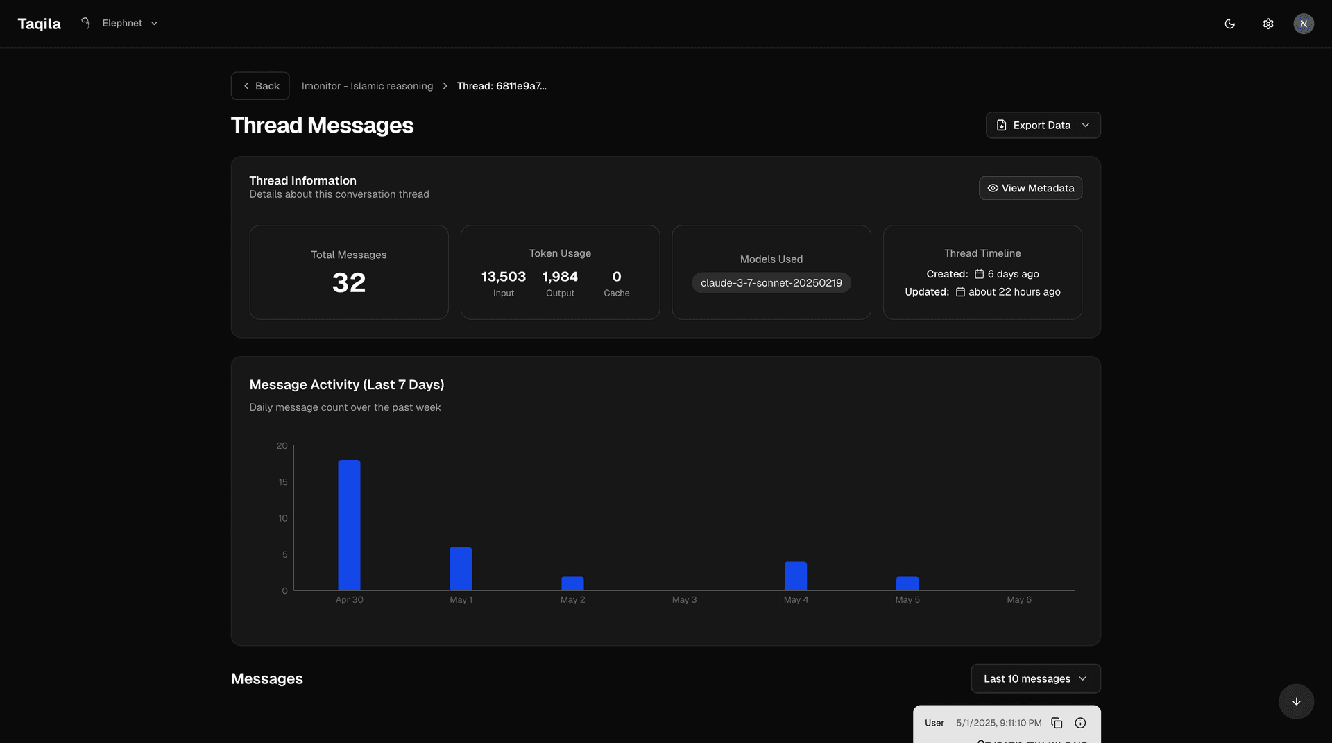Viewport: 1332px width, 743px height.
Task: Click the eye icon on View Metadata
Action: click(993, 188)
